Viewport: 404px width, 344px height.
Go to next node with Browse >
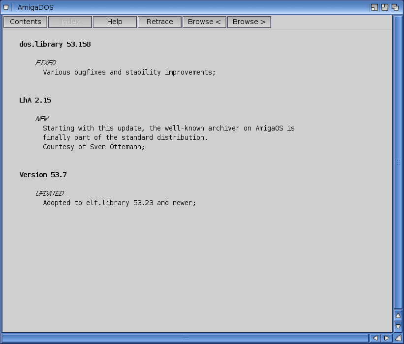coord(249,22)
